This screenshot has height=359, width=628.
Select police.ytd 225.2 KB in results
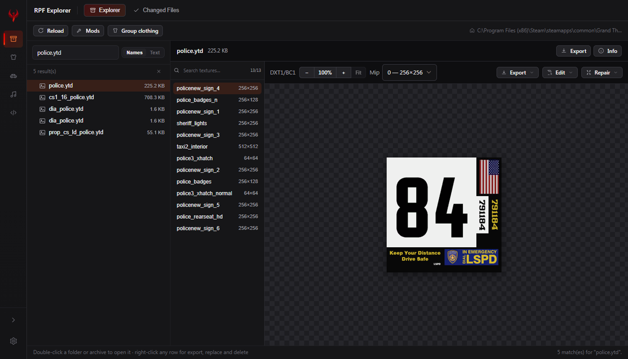[99, 86]
